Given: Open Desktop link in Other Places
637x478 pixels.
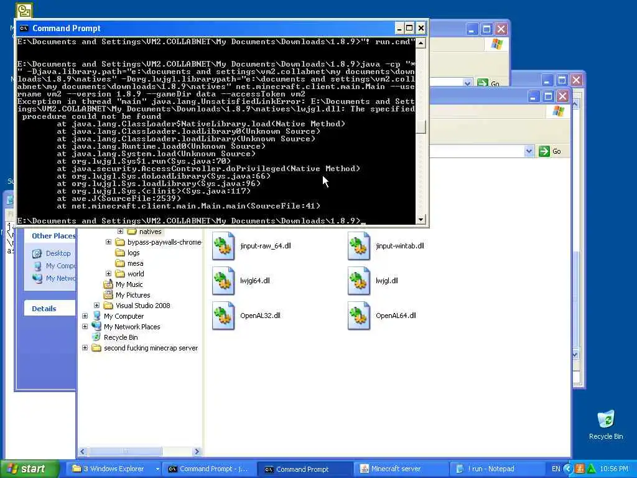Looking at the screenshot, I should [58, 253].
